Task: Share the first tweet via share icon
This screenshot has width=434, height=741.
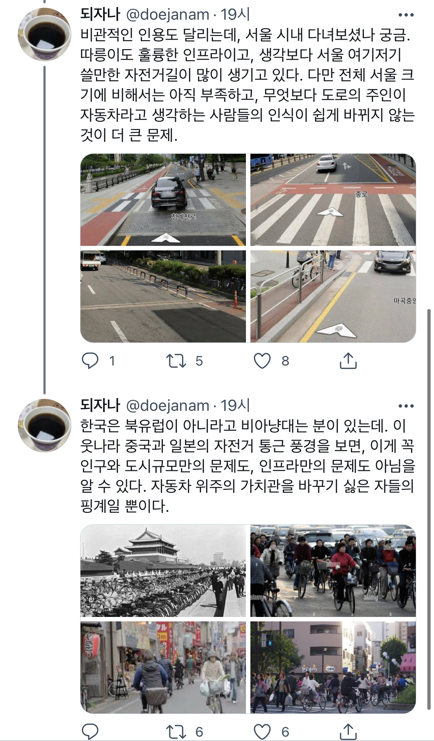Action: [x=348, y=361]
